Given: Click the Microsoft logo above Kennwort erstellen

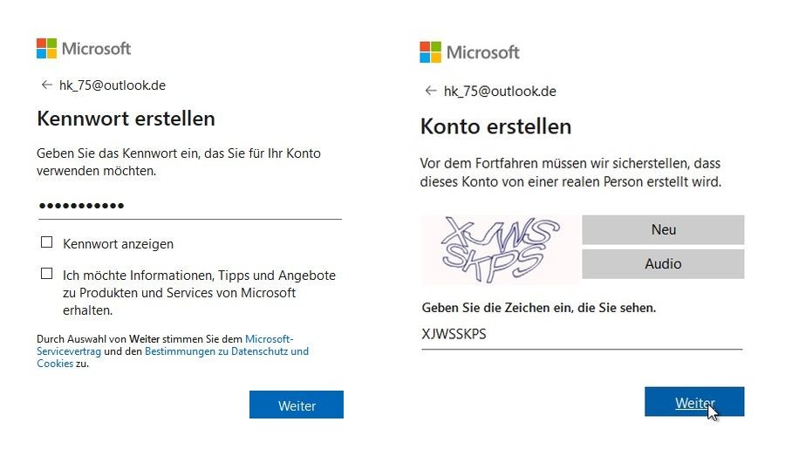Looking at the screenshot, I should click(84, 49).
